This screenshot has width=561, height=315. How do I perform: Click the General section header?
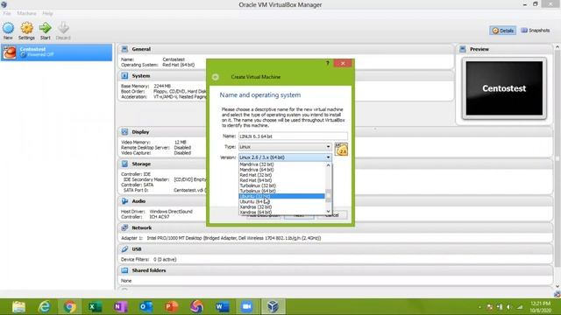(285, 49)
